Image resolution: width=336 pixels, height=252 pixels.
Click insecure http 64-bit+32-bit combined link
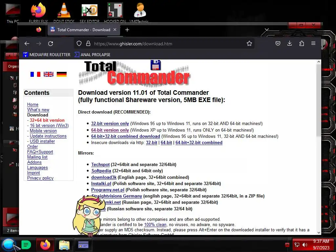(199, 143)
